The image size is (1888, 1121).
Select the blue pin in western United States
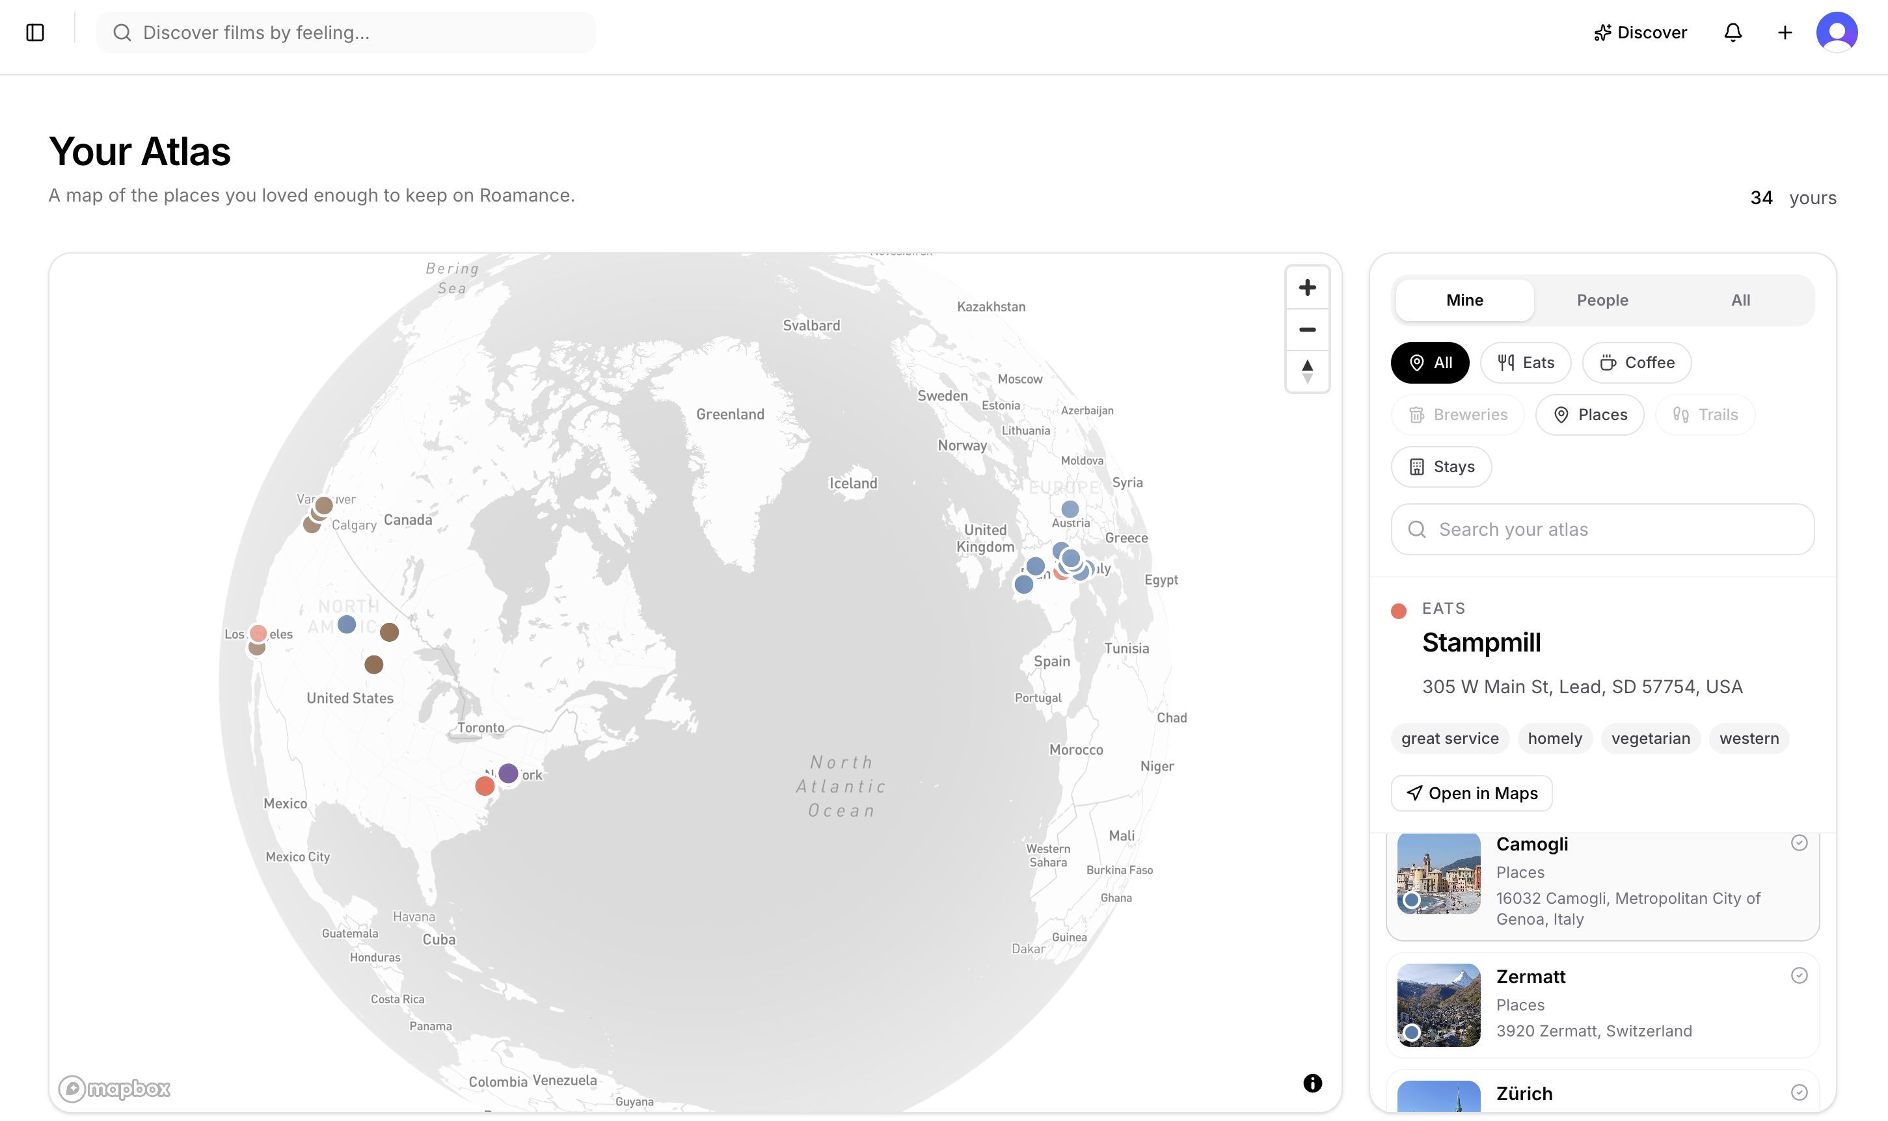click(346, 624)
